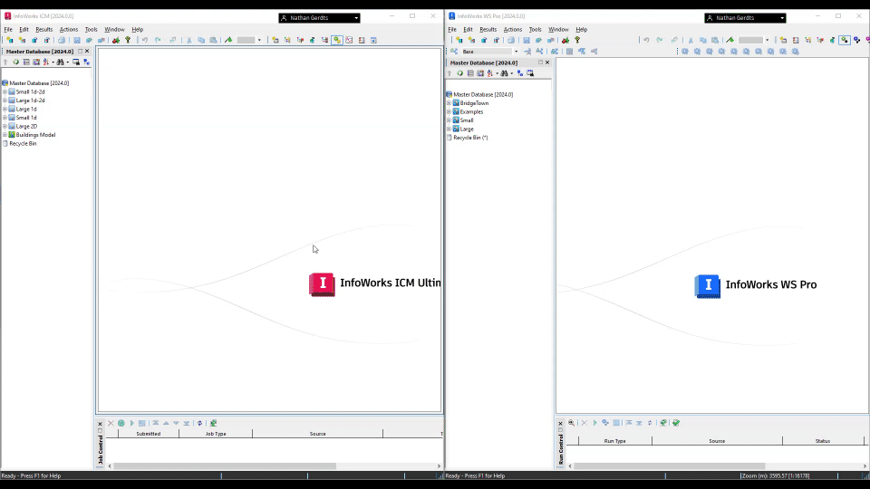Click the copy icon in ICM toolbar
This screenshot has width=870, height=489.
(201, 40)
